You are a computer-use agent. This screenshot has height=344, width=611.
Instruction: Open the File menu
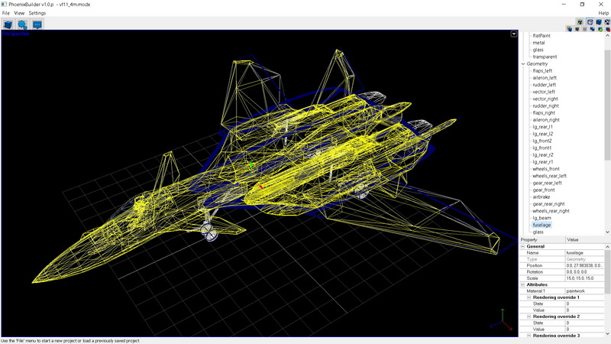6,13
